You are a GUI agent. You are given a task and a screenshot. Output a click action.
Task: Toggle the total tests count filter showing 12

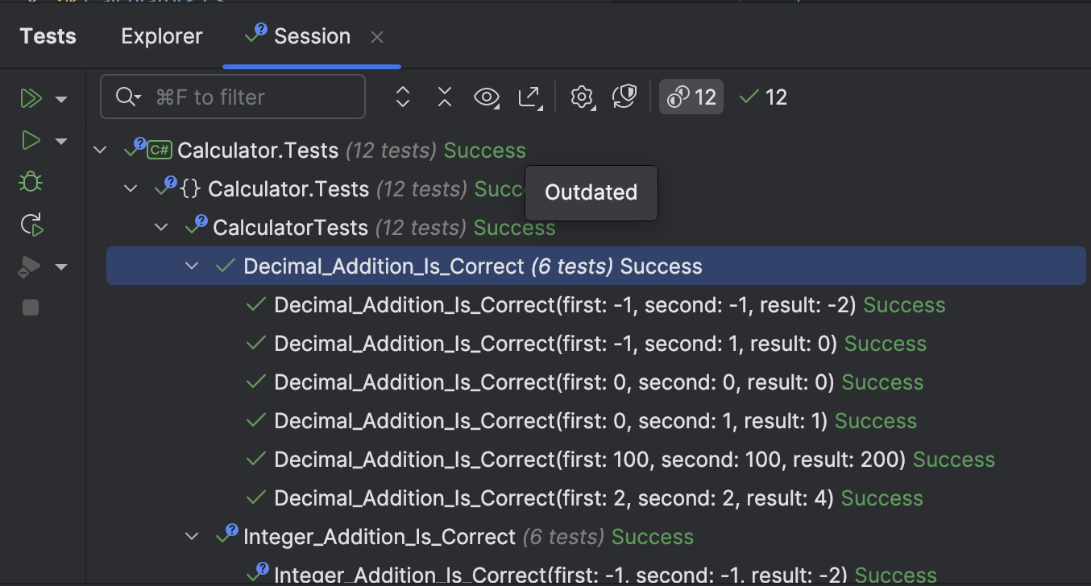(691, 97)
